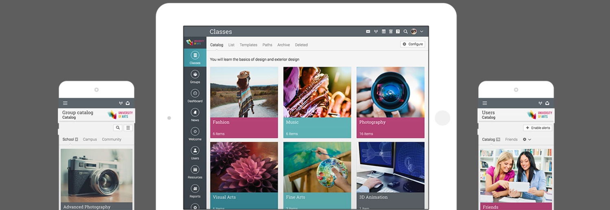Click the broadcast antenna icon in tablet header
The image size is (610, 210).
[x=376, y=32]
